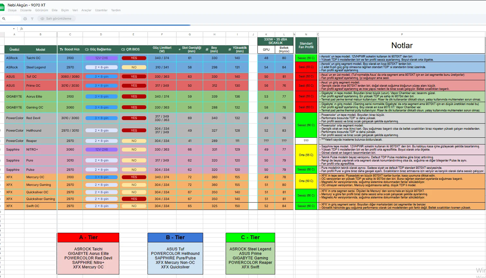Viewport: 486px width, 278px height.
Task: Open the Araçlar menu
Action: (86, 10)
